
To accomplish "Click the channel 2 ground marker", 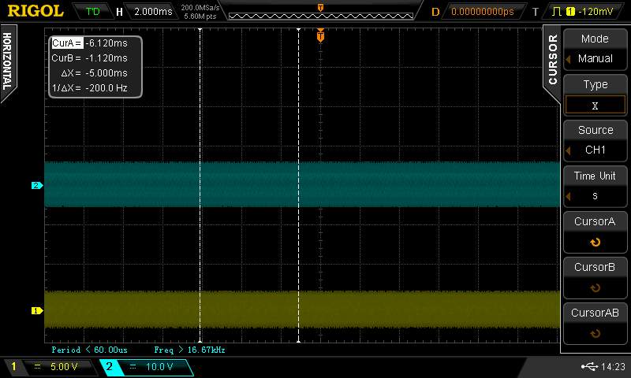I will click(x=36, y=186).
